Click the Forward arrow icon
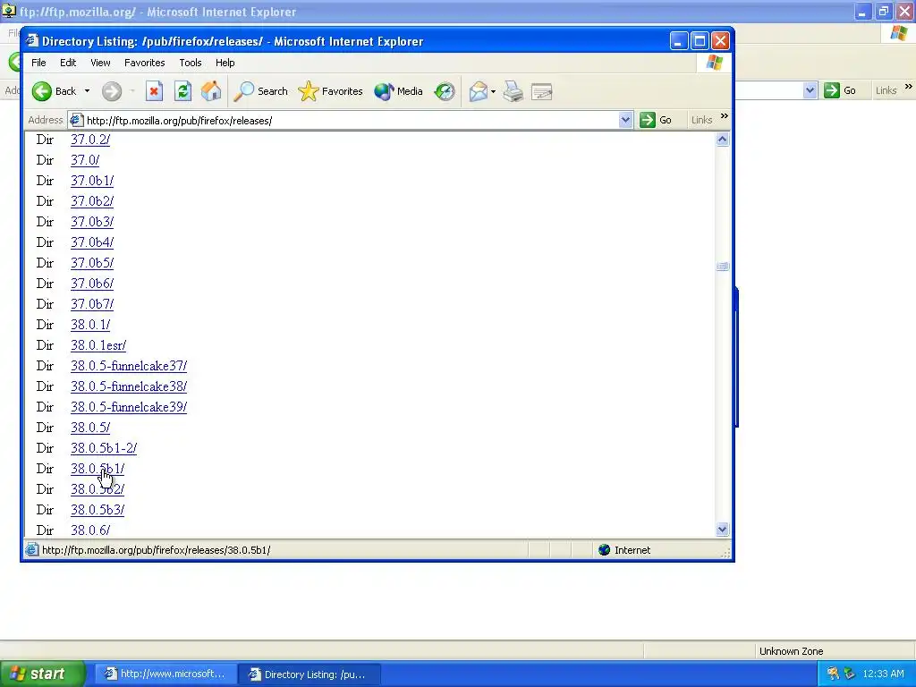Viewport: 916px width, 687px height. pyautogui.click(x=112, y=92)
